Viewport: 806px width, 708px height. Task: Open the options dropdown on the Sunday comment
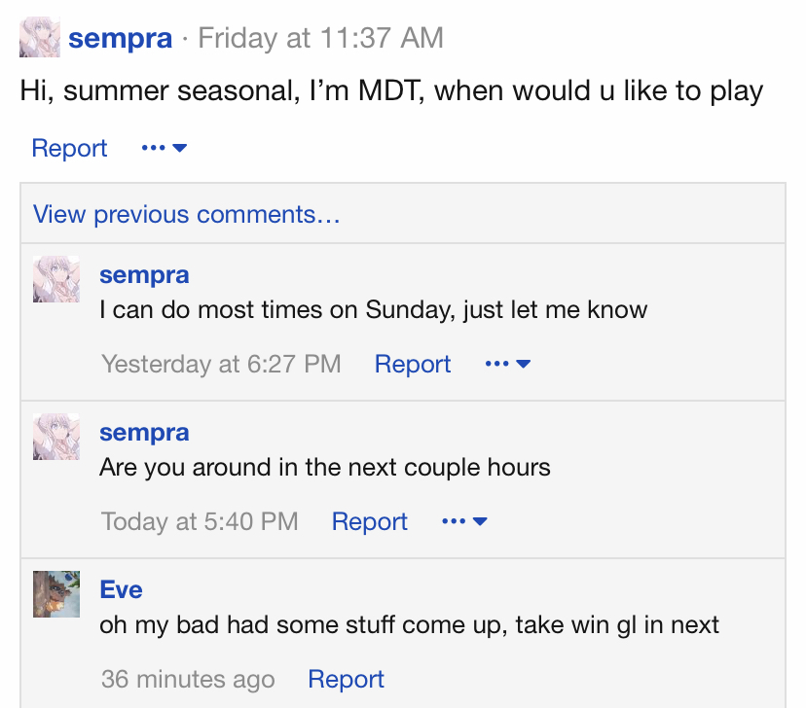[507, 365]
